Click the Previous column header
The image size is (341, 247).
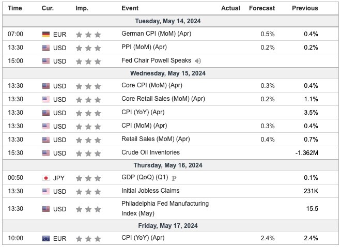coord(305,8)
